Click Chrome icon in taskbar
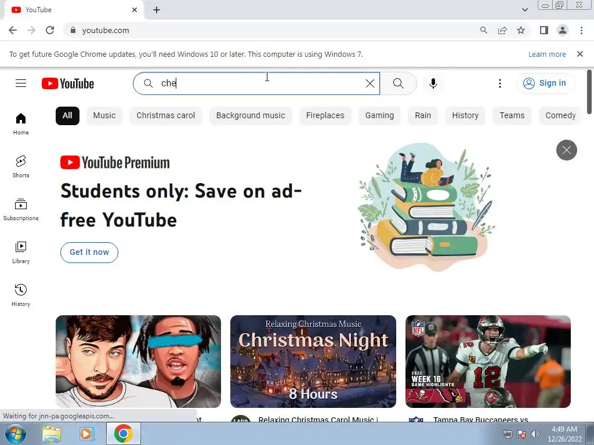 (123, 433)
